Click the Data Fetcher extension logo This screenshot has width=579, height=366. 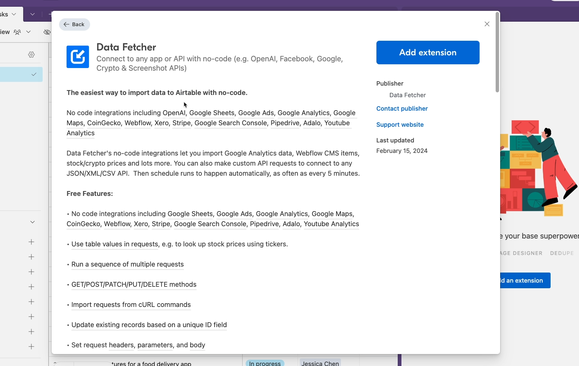coord(78,57)
